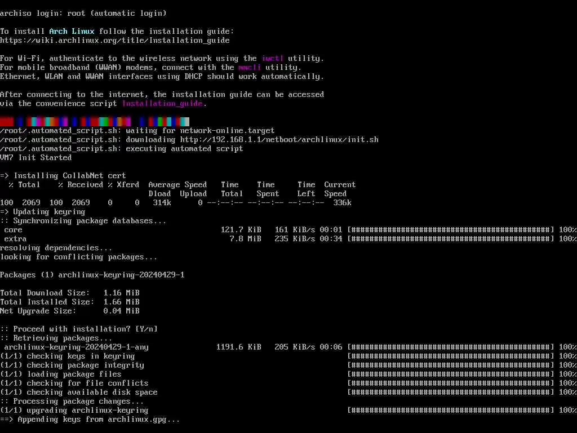Click the '7.8 MiB' extra size value
This screenshot has width=577, height=433.
[246, 239]
